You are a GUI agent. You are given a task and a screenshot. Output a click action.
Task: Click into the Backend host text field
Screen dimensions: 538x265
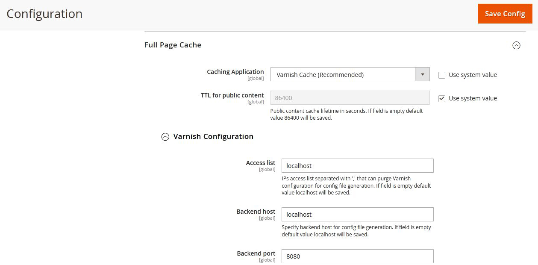click(x=357, y=215)
